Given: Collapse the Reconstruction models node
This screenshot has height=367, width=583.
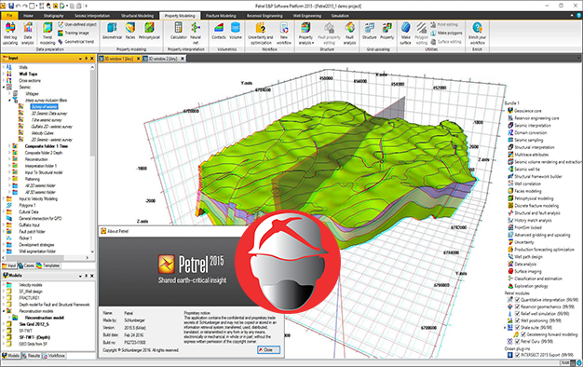Looking at the screenshot, I should tap(4, 311).
